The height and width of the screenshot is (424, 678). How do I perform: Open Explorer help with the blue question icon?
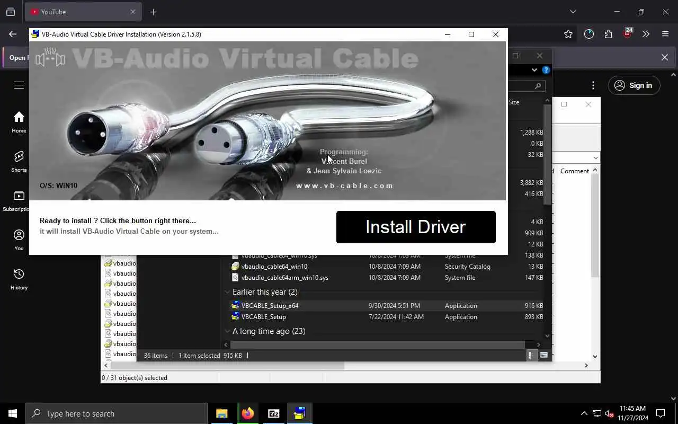point(546,70)
